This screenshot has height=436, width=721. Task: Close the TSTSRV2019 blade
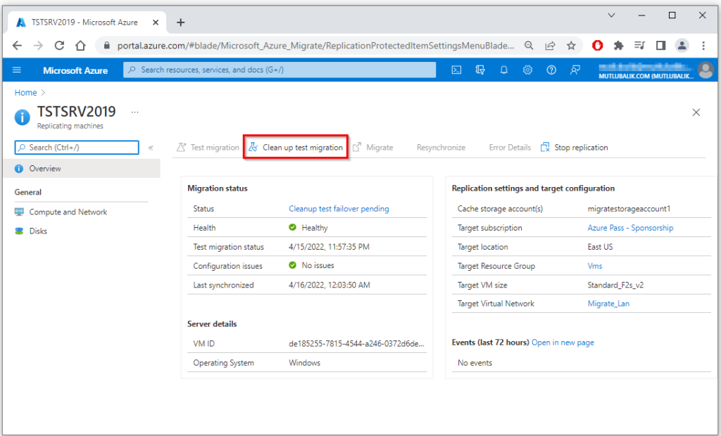point(696,112)
